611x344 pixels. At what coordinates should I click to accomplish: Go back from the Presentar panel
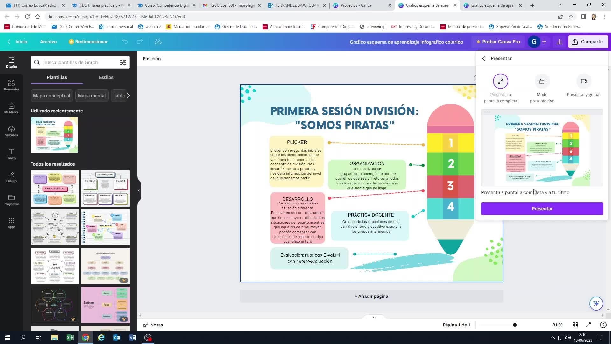point(484,58)
